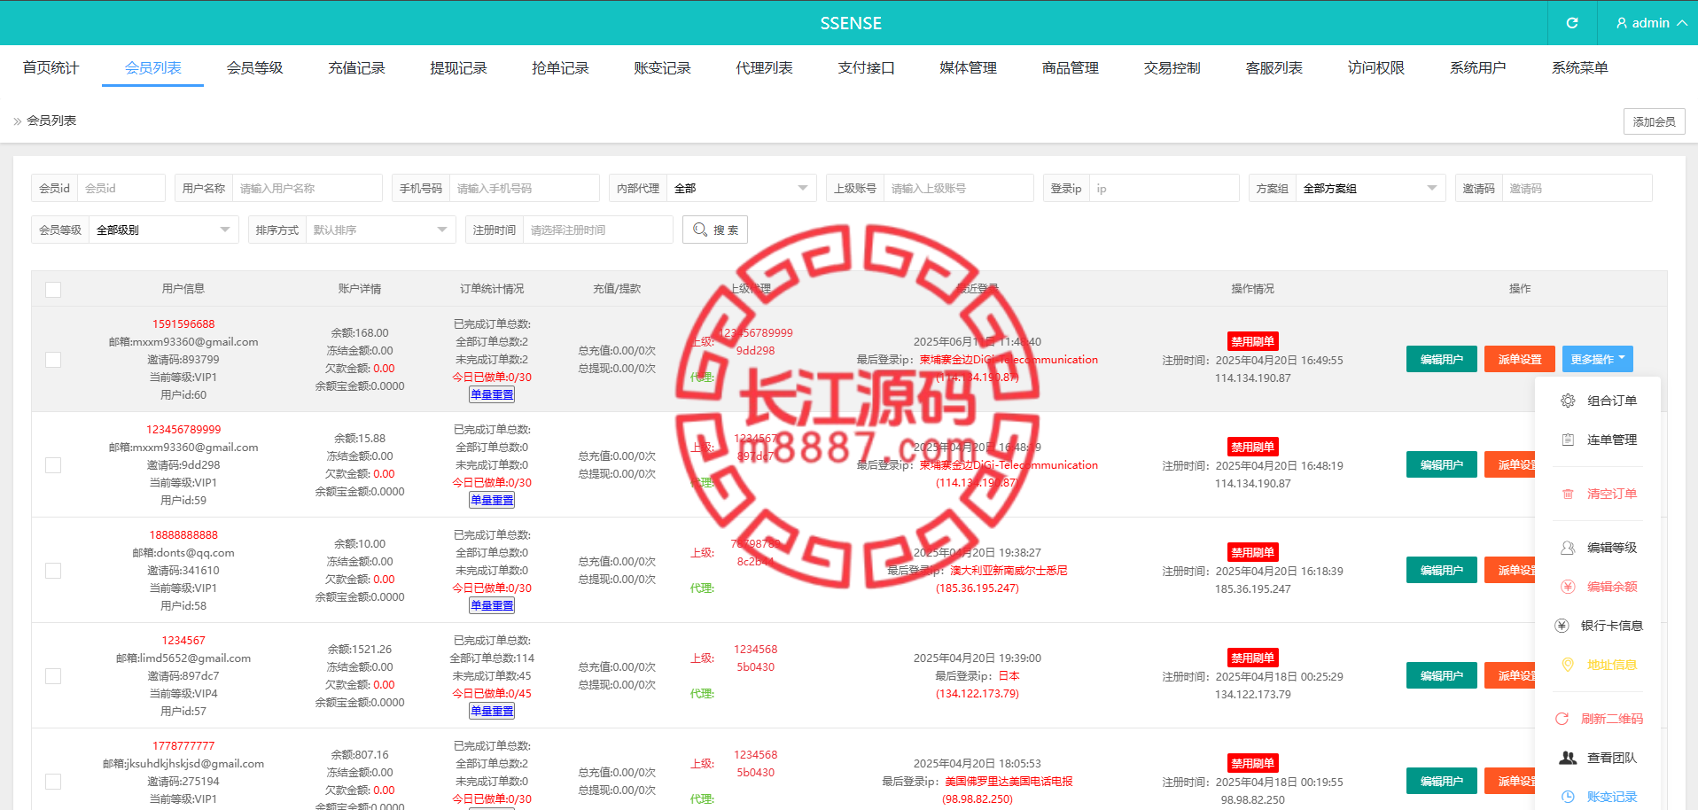Focus the 手机号码 input field

tap(524, 188)
